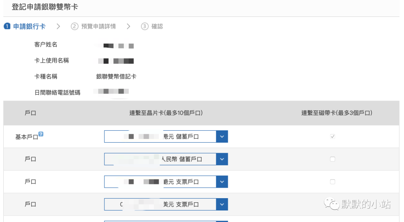
Task: Click WeChat logo in watermark
Action: 331,204
